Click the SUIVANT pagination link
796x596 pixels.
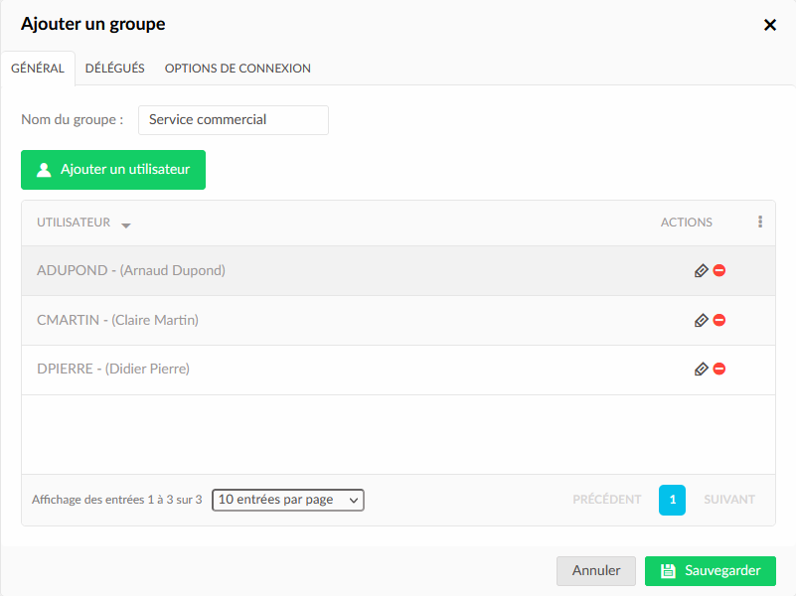[x=729, y=500]
